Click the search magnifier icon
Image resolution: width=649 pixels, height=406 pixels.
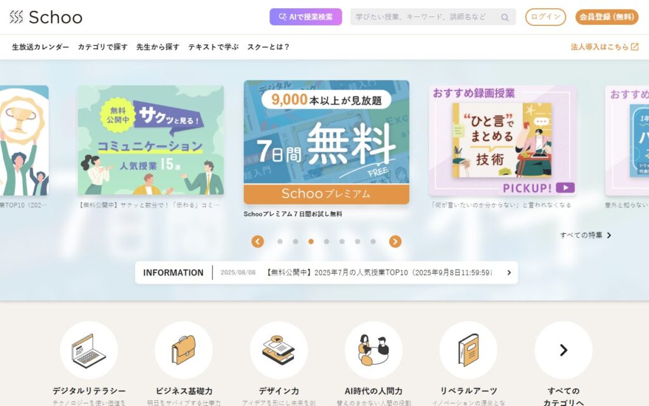click(504, 17)
